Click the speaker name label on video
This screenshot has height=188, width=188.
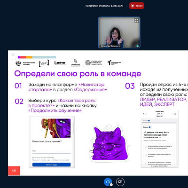pos(110,46)
